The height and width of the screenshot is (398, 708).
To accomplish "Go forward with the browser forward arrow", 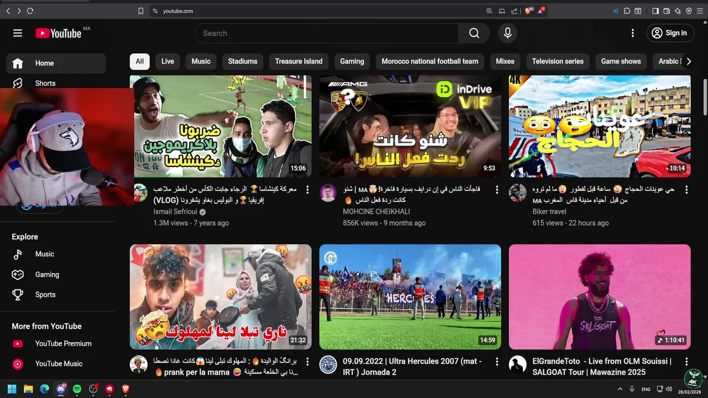I will click(x=19, y=11).
